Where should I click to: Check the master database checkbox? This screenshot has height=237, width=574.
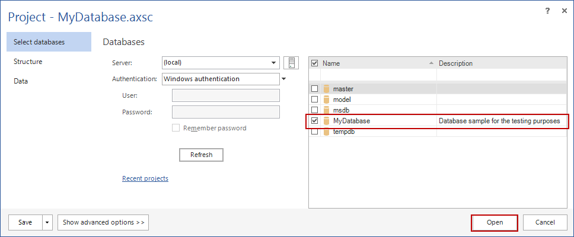tap(315, 89)
